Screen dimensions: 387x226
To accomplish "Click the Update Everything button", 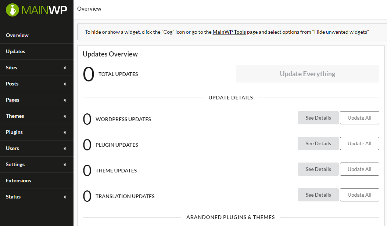I will pos(307,74).
